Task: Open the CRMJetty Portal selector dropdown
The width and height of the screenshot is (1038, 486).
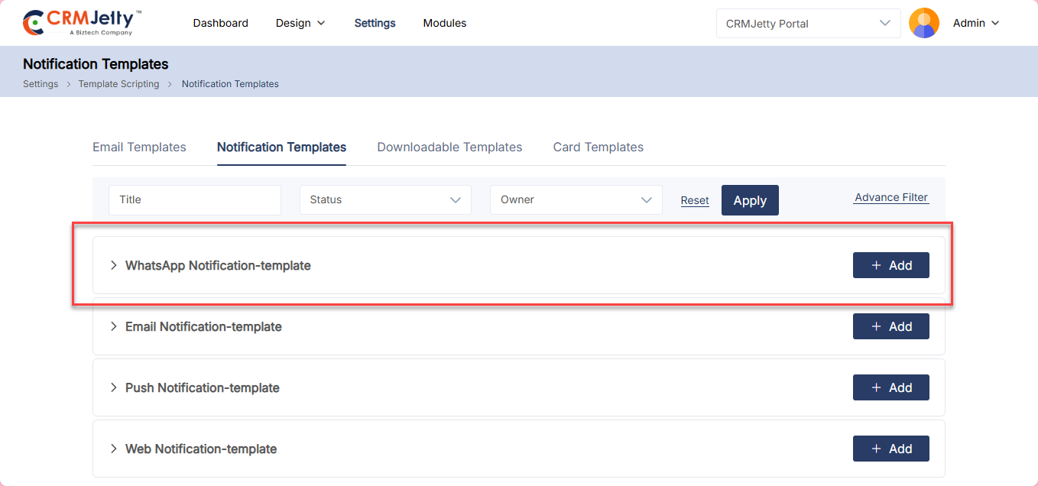Action: (808, 23)
